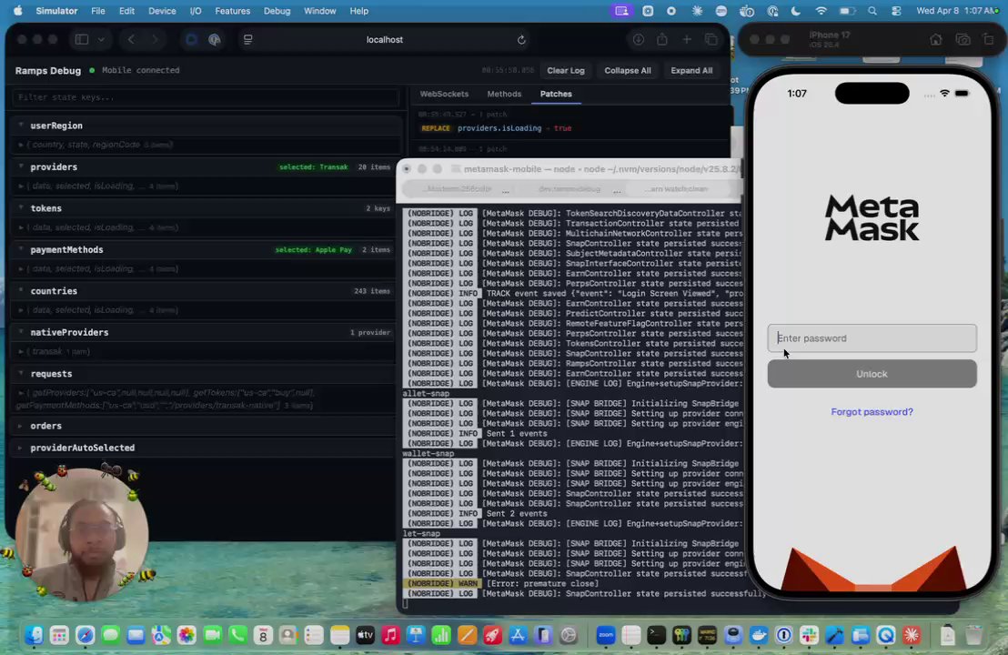This screenshot has height=655, width=1008.
Task: Tap the Unlock button in MetaMask
Action: [872, 374]
